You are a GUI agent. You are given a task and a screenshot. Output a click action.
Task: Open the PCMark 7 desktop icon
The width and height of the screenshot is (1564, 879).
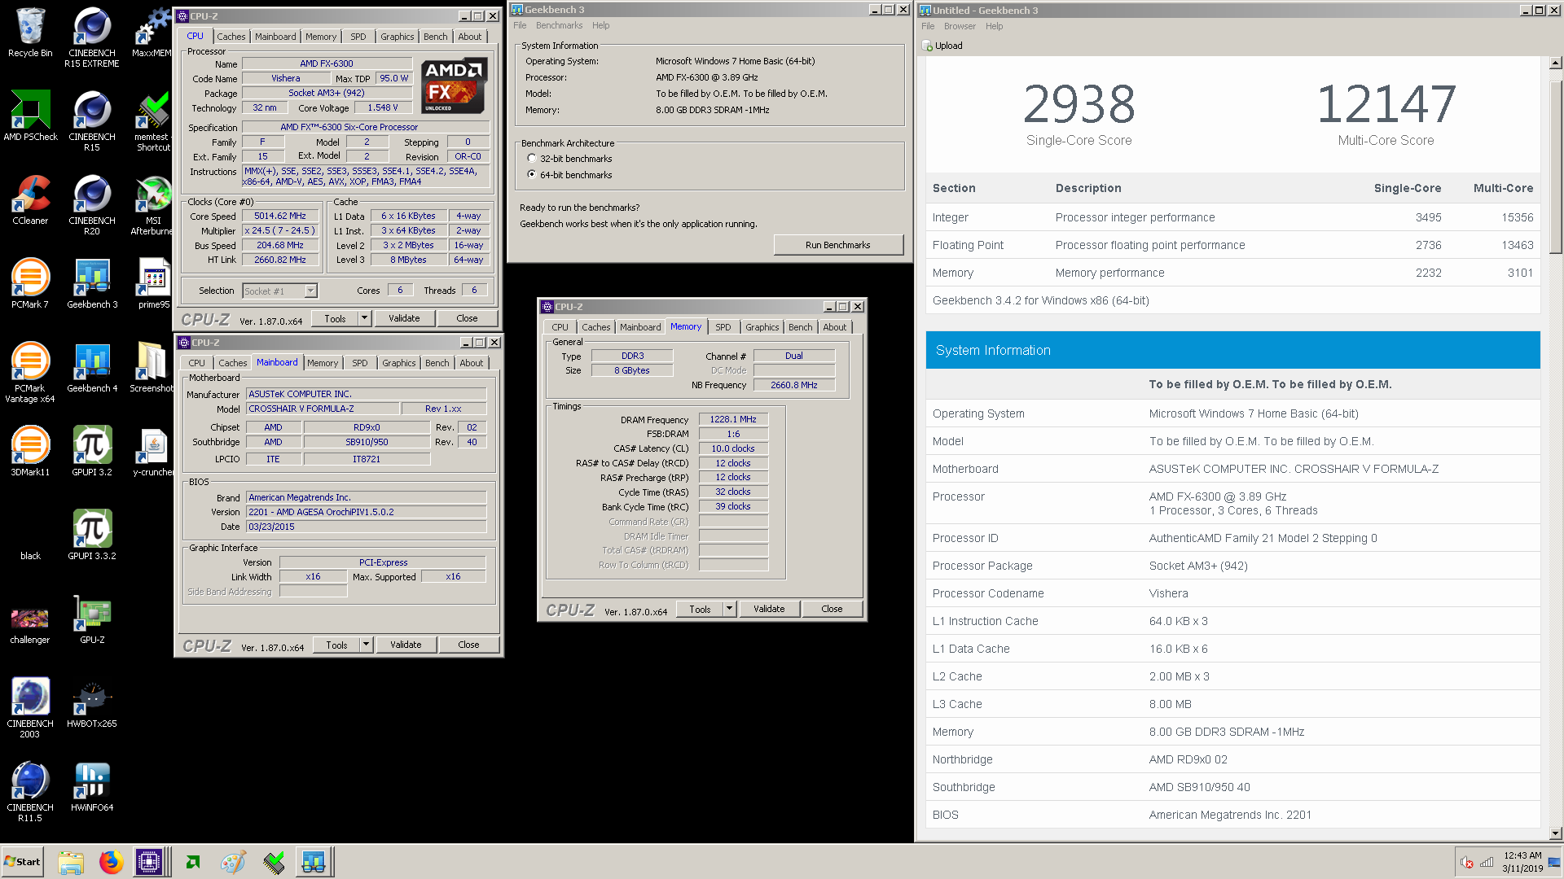click(30, 284)
